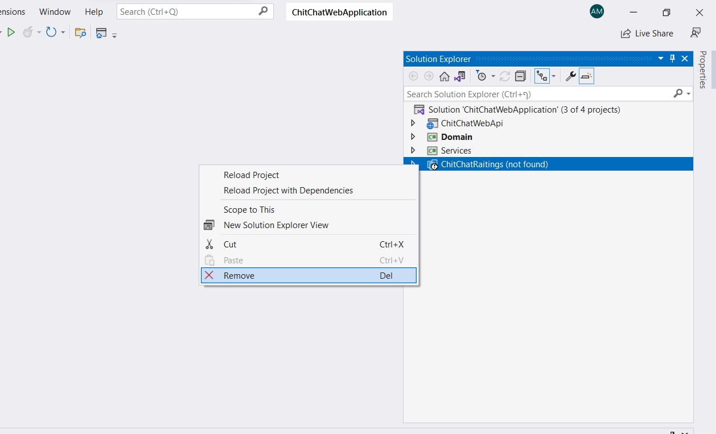Open the Show All Files dropdown arrow
Screen dimensions: 716x434
(x=553, y=76)
